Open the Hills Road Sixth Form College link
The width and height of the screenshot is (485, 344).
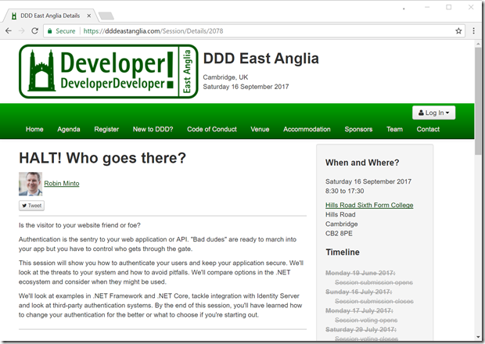[369, 205]
